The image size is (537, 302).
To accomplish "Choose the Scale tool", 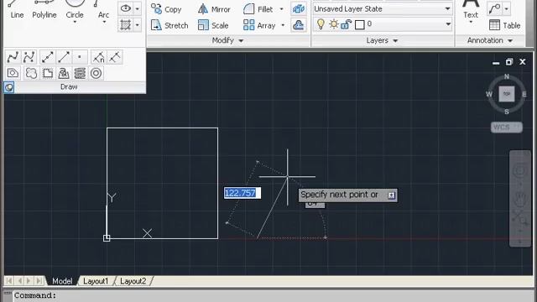I will point(213,25).
